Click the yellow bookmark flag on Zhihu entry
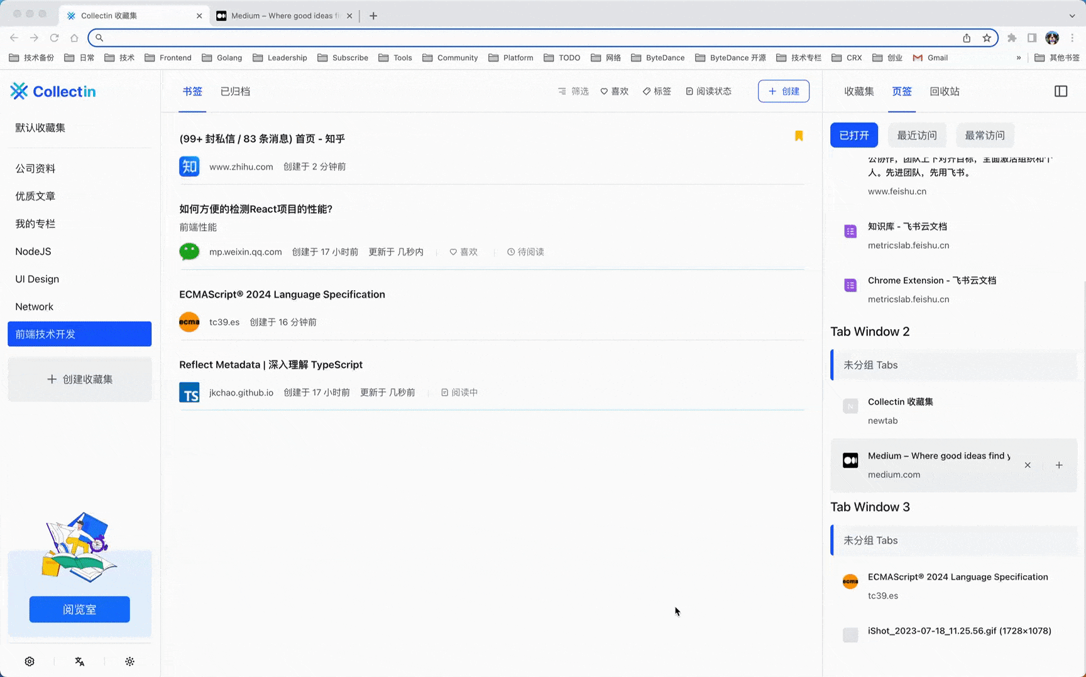This screenshot has width=1086, height=677. tap(799, 136)
